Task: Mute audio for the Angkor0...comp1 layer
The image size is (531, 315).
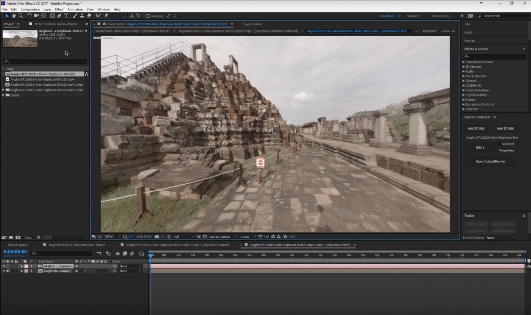Action: click(x=8, y=271)
